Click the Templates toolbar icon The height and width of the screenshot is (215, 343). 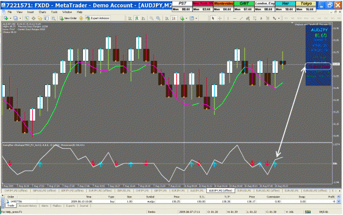[x=192, y=18]
